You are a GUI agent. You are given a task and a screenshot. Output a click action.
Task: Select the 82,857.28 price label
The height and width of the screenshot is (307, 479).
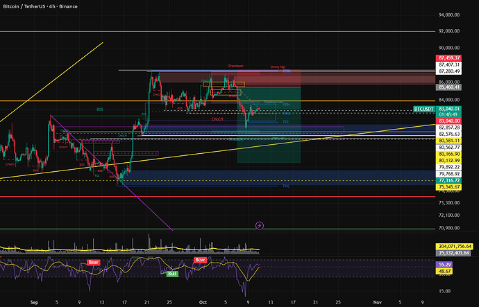448,128
